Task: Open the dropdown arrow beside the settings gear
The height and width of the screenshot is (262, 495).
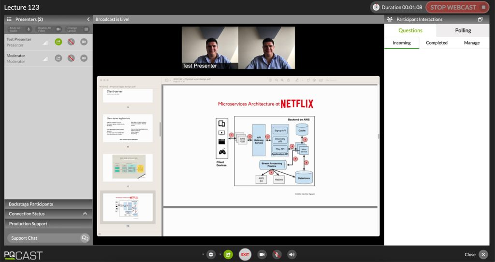Action: tap(203, 254)
